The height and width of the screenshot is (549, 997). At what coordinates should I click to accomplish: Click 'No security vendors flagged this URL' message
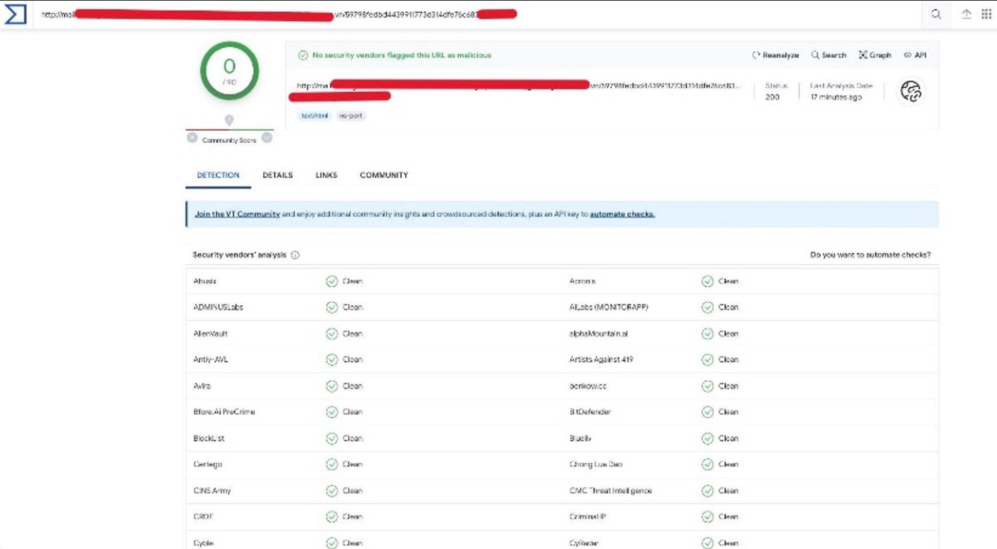(x=402, y=55)
